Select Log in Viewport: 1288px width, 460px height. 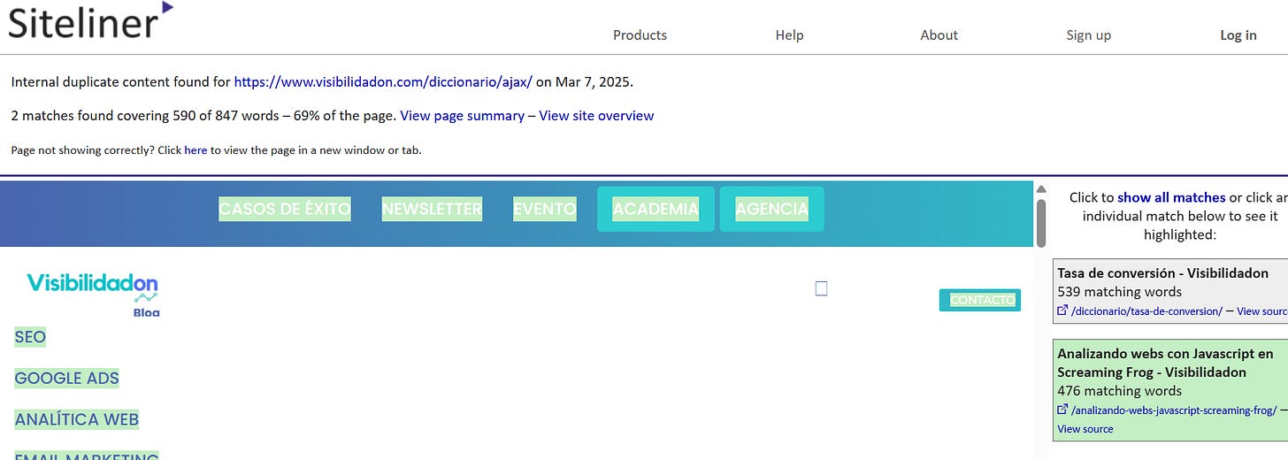point(1238,35)
